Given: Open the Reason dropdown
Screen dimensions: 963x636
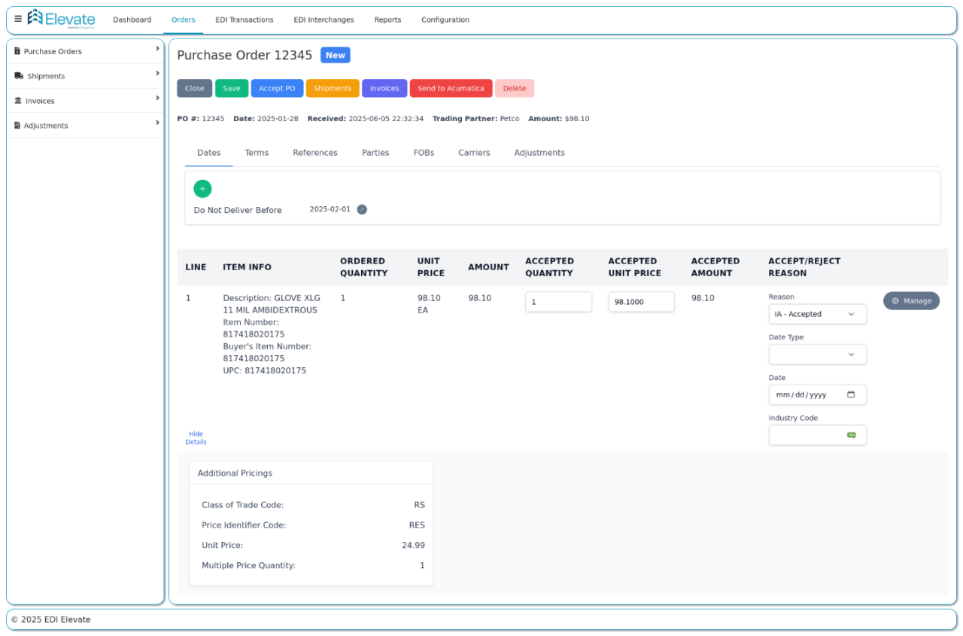Looking at the screenshot, I should click(816, 314).
